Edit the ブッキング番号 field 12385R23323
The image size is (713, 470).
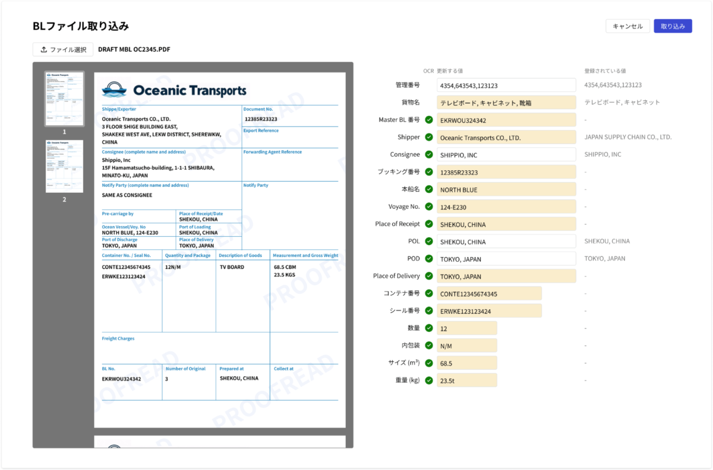pyautogui.click(x=506, y=172)
